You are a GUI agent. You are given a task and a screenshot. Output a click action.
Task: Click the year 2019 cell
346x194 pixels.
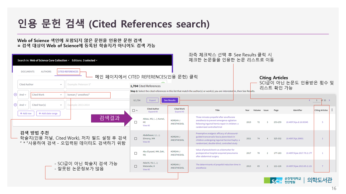pyautogui.click(x=249, y=122)
